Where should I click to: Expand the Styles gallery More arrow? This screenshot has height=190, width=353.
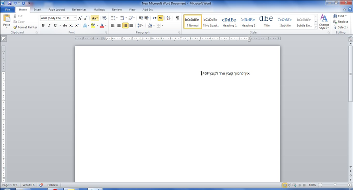pyautogui.click(x=316, y=27)
